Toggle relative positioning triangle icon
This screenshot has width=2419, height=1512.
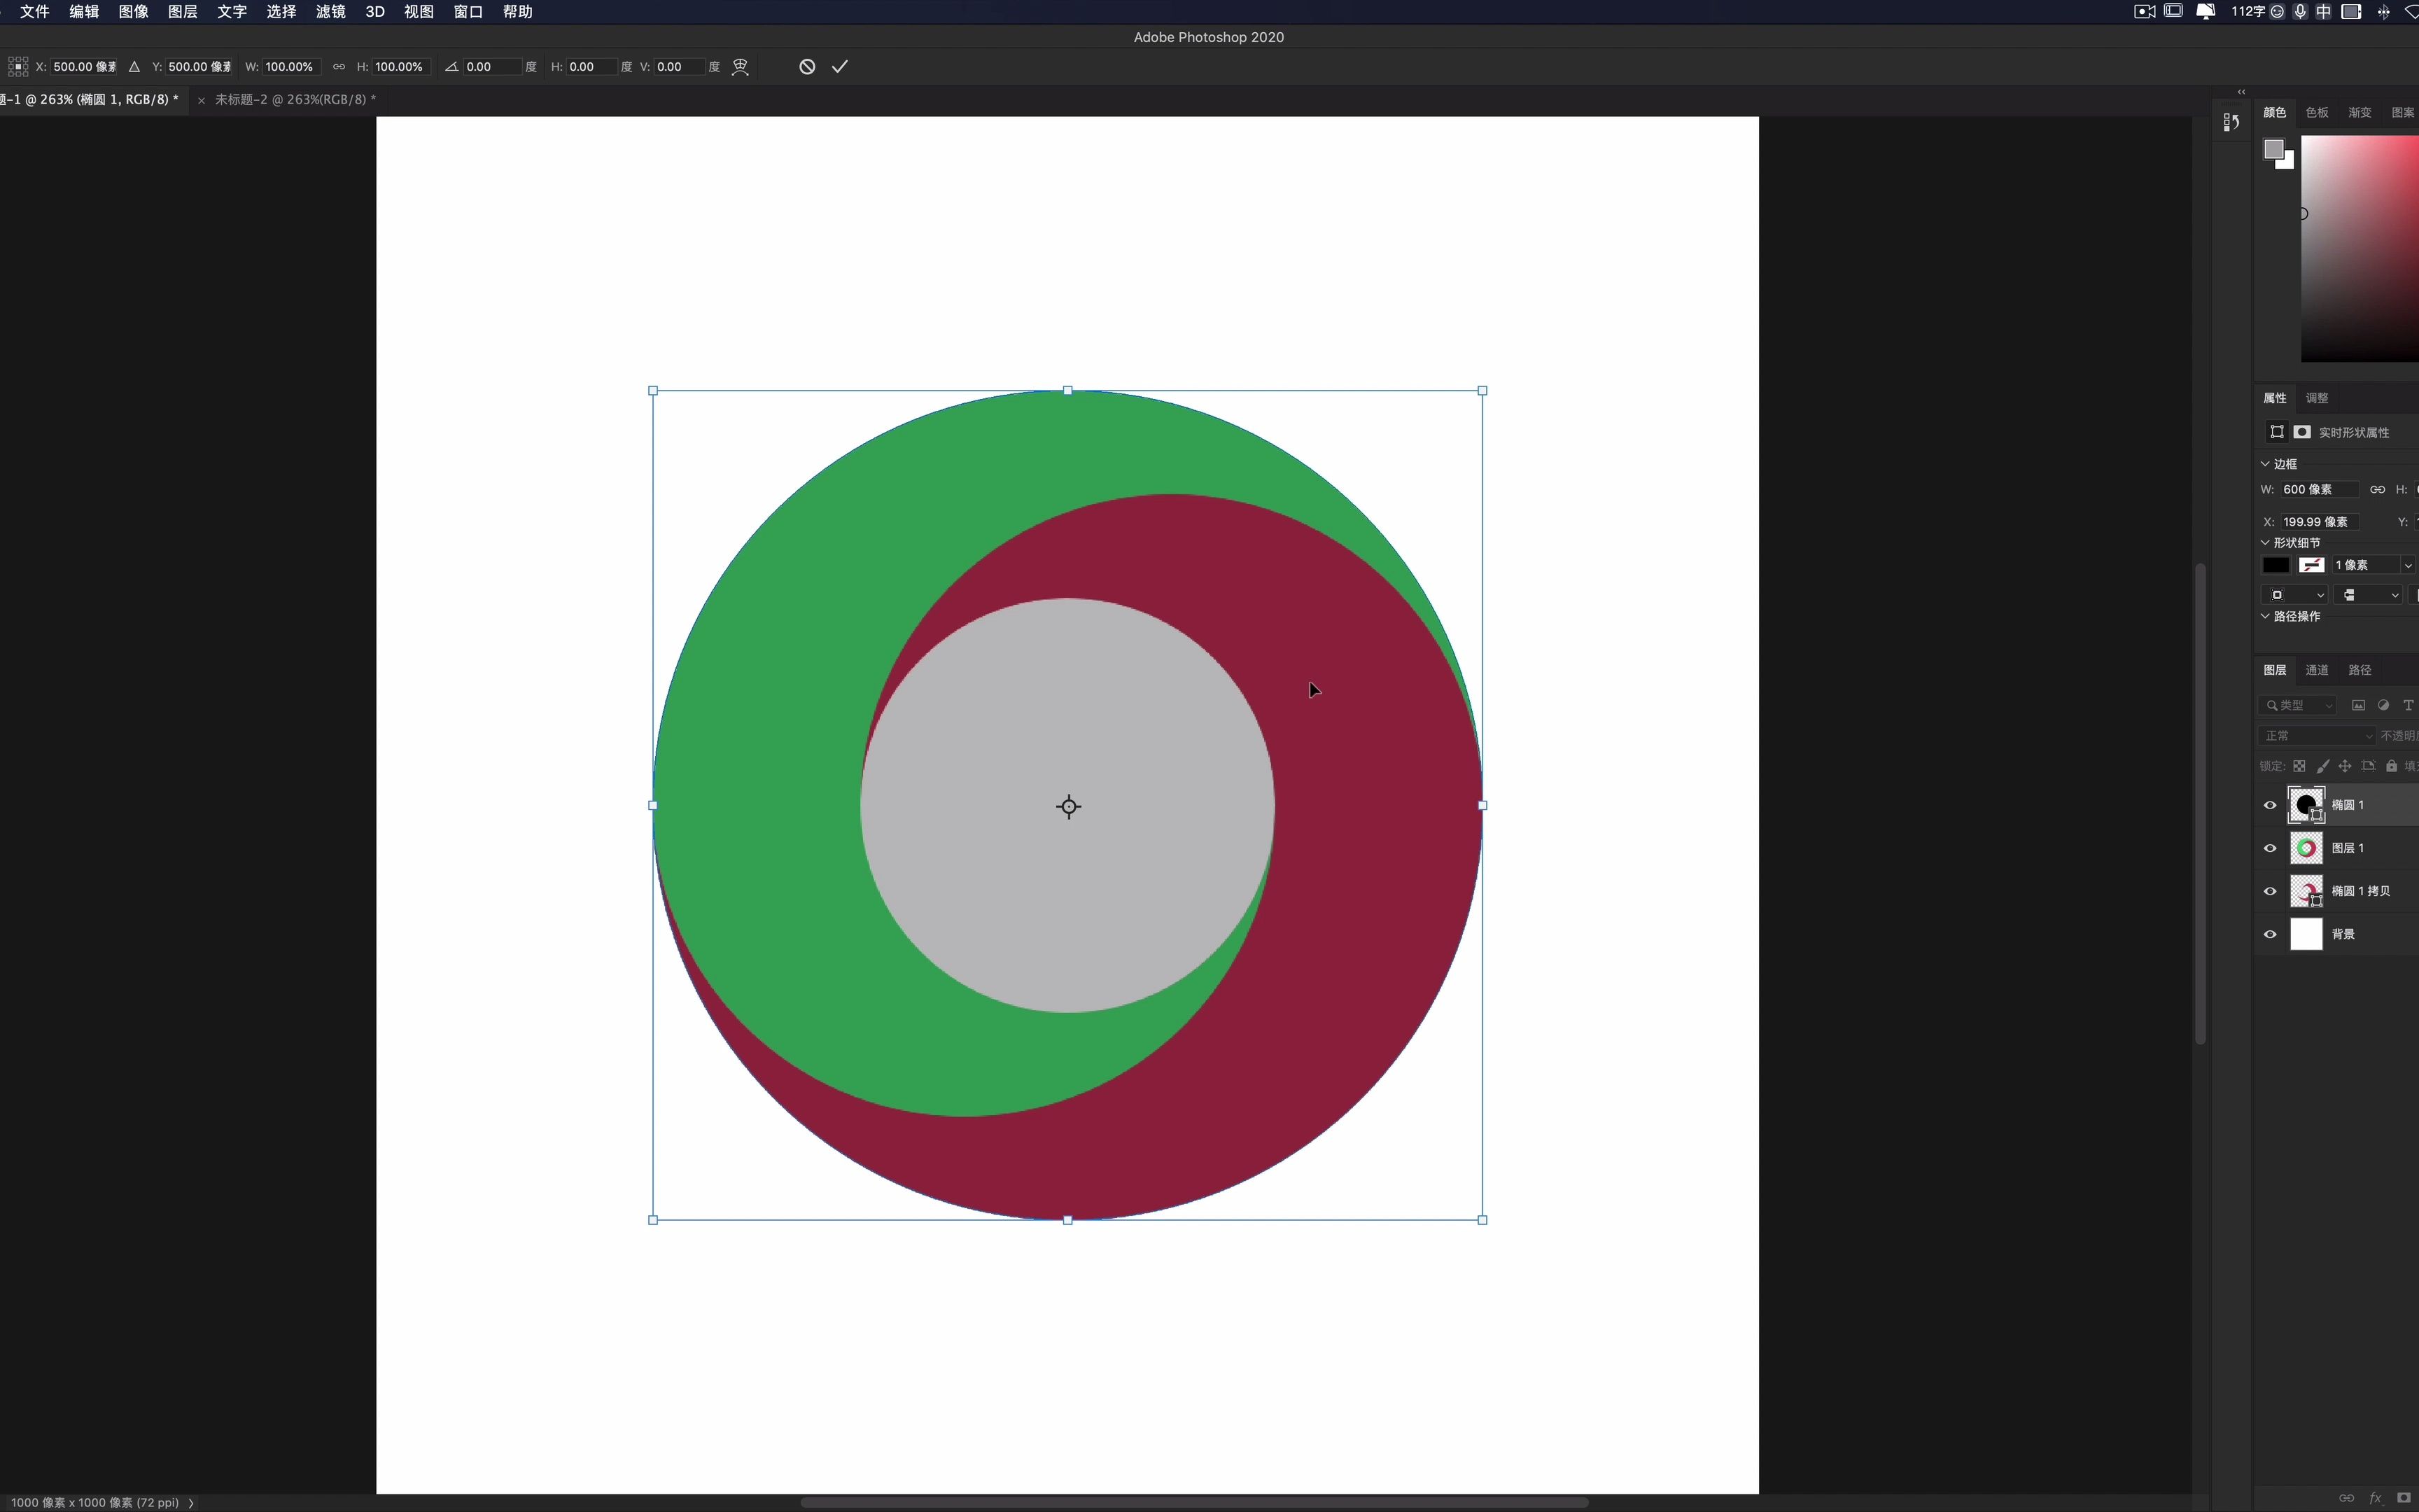134,67
